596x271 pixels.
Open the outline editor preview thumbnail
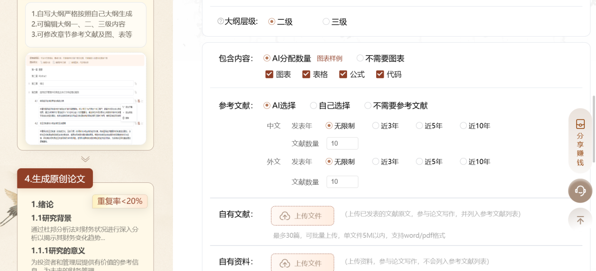click(85, 99)
